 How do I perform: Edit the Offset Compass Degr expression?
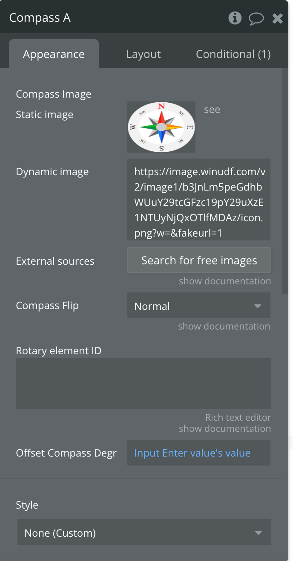[198, 453]
